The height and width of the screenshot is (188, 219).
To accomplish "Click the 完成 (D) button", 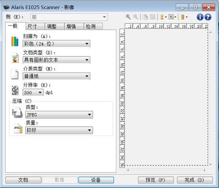I will point(195,180).
